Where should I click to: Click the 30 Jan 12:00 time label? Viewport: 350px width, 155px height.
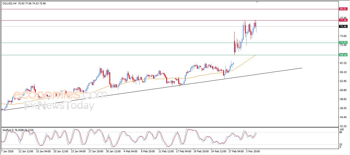113,151
